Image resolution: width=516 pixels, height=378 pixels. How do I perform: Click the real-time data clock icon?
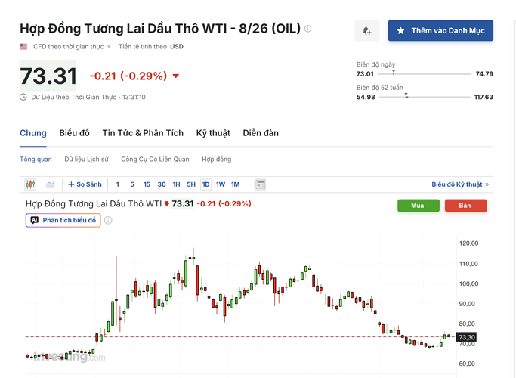point(23,97)
